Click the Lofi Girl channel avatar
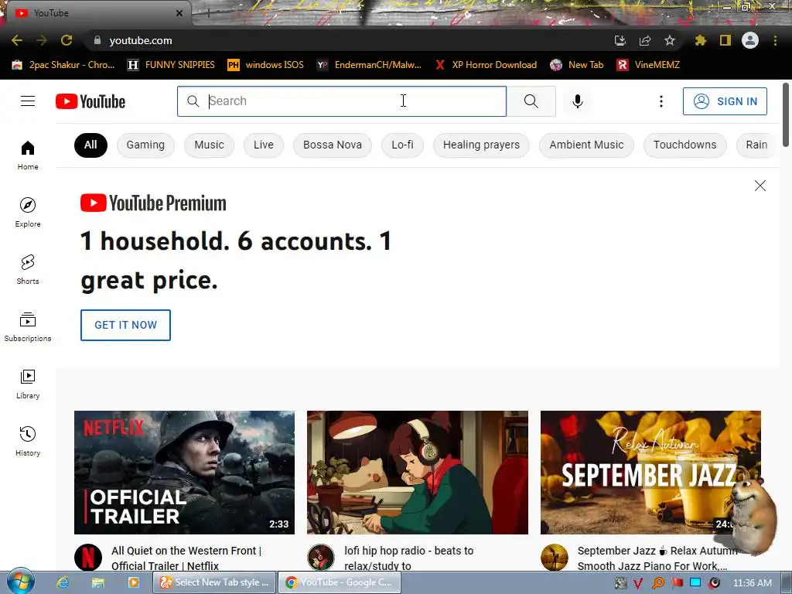 [x=321, y=557]
